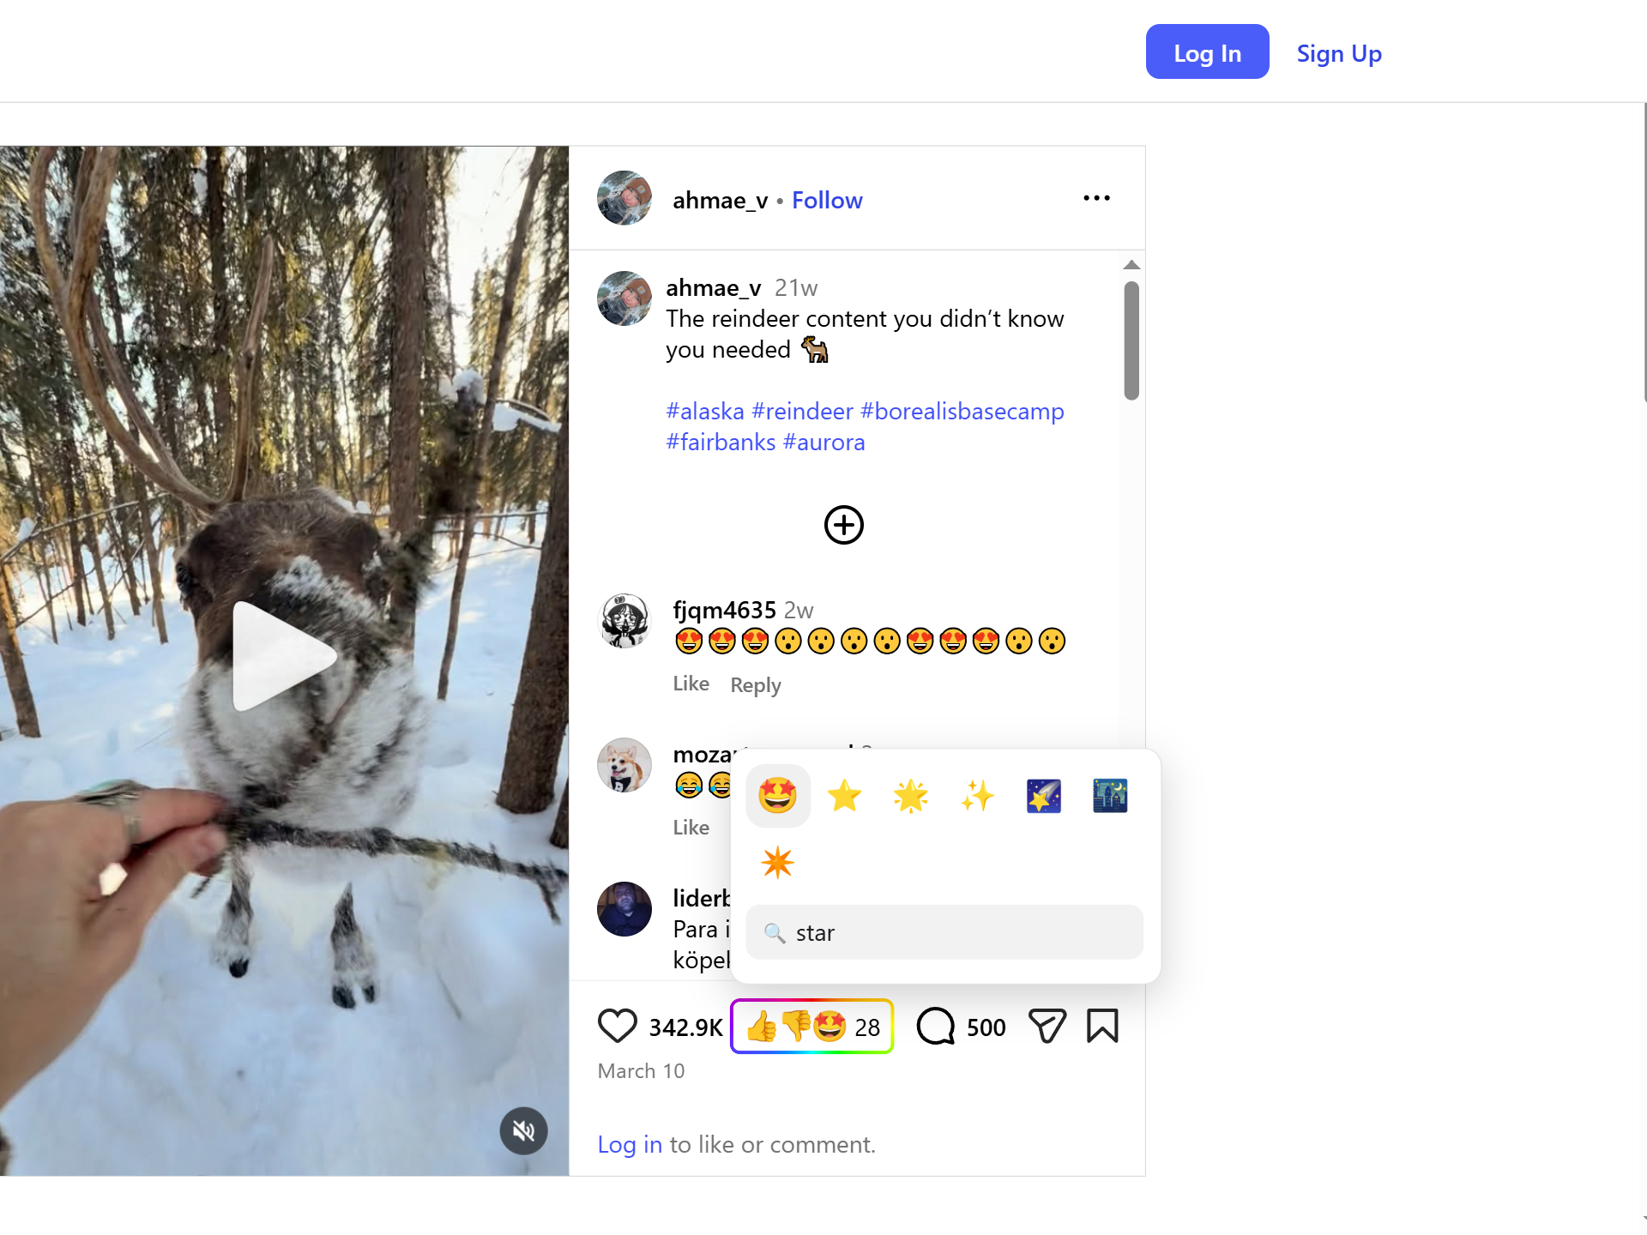Click the 342.9K likes count
The height and width of the screenshot is (1235, 1647).
(x=685, y=1027)
